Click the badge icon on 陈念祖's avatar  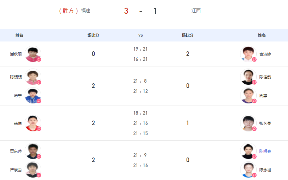tap(254, 175)
